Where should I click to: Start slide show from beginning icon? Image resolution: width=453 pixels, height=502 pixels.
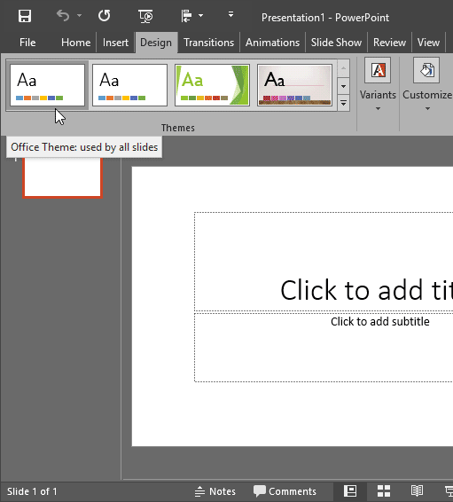click(x=145, y=16)
